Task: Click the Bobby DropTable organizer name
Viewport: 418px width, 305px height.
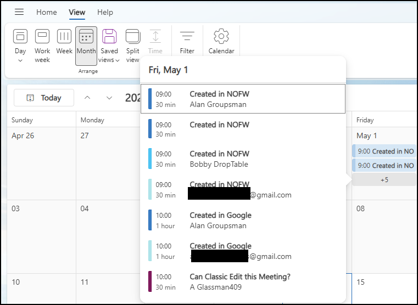Action: pos(219,165)
